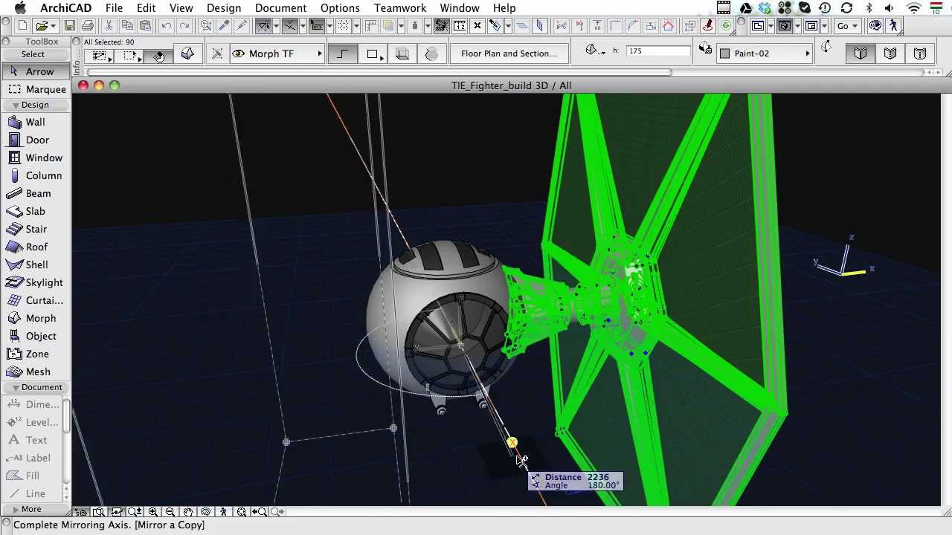Click the Select header in ToolBox
This screenshot has height=535, width=952.
(33, 54)
